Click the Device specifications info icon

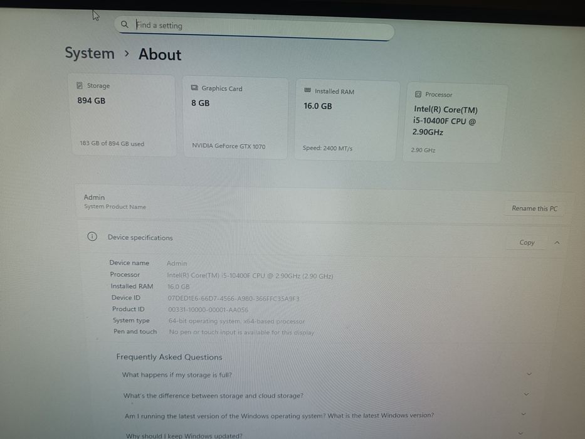pyautogui.click(x=92, y=236)
